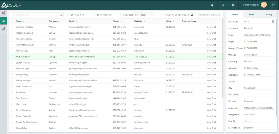
Task: Click the table's vertical scrollbar
Action: tap(223, 58)
